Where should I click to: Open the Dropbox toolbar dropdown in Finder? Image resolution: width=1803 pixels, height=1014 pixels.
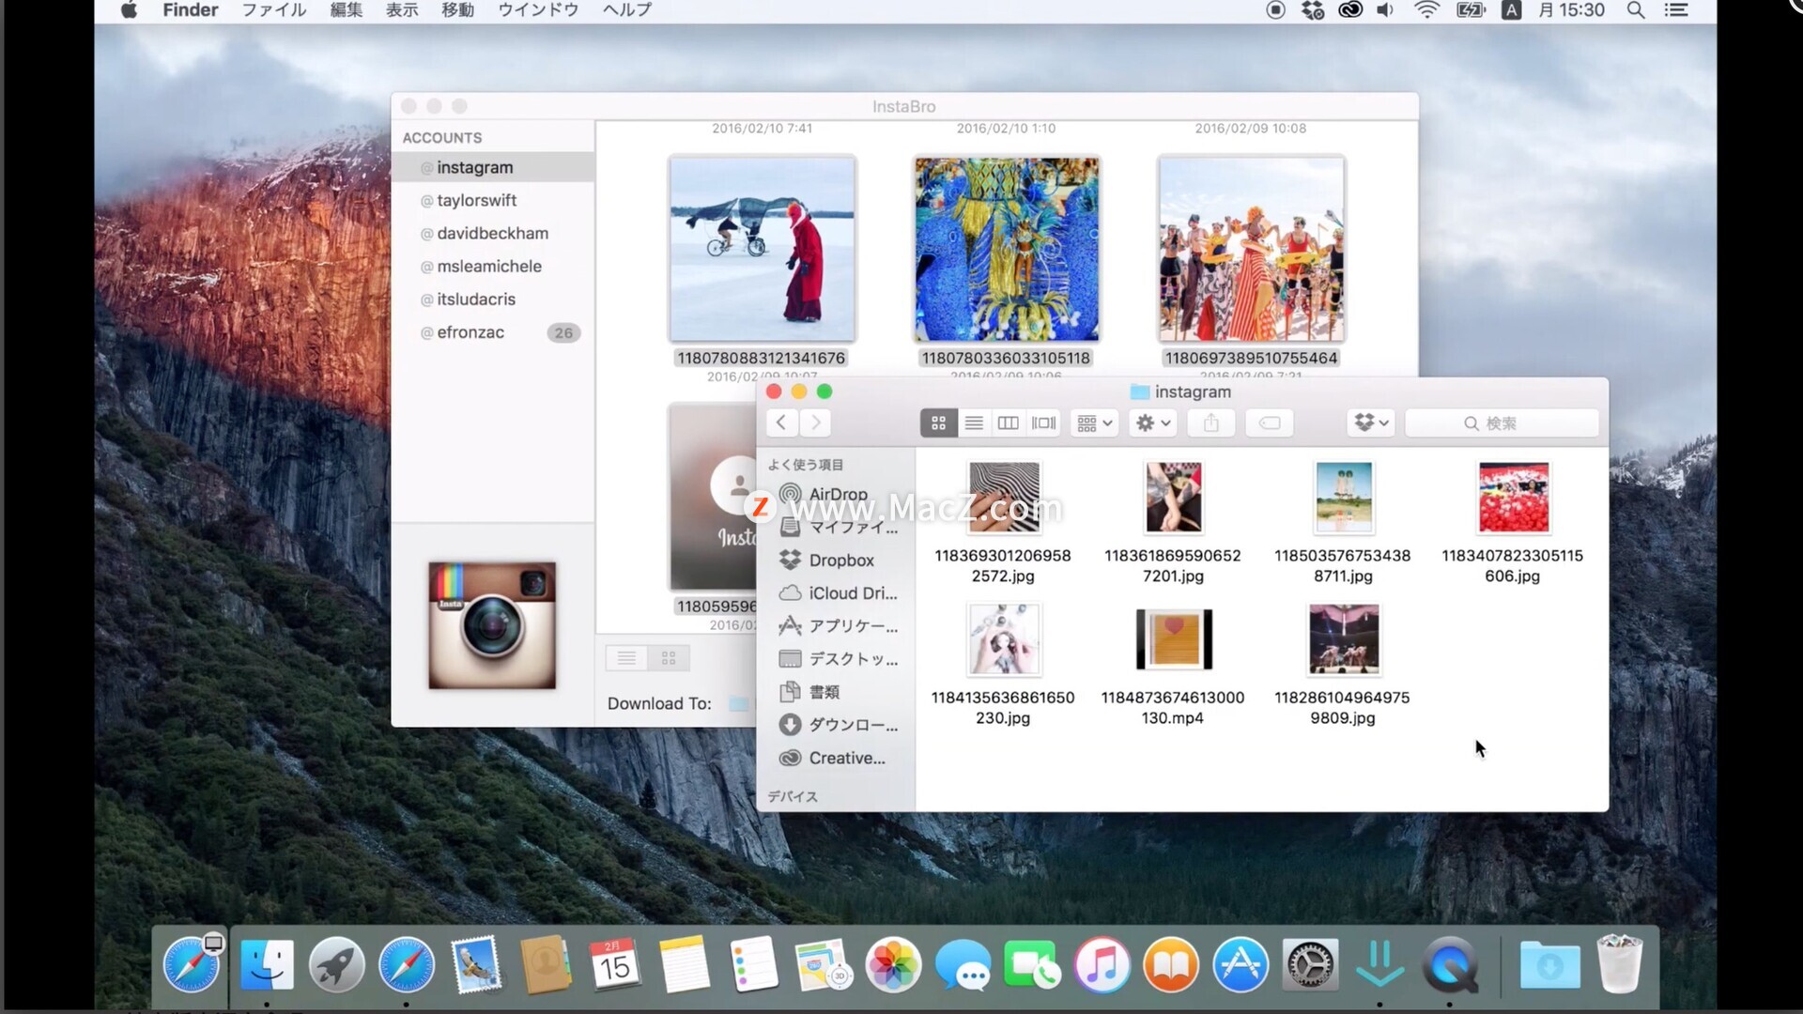coord(1371,423)
